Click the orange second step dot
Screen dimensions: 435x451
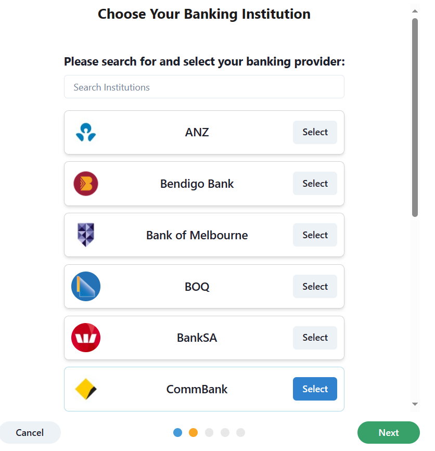(194, 433)
